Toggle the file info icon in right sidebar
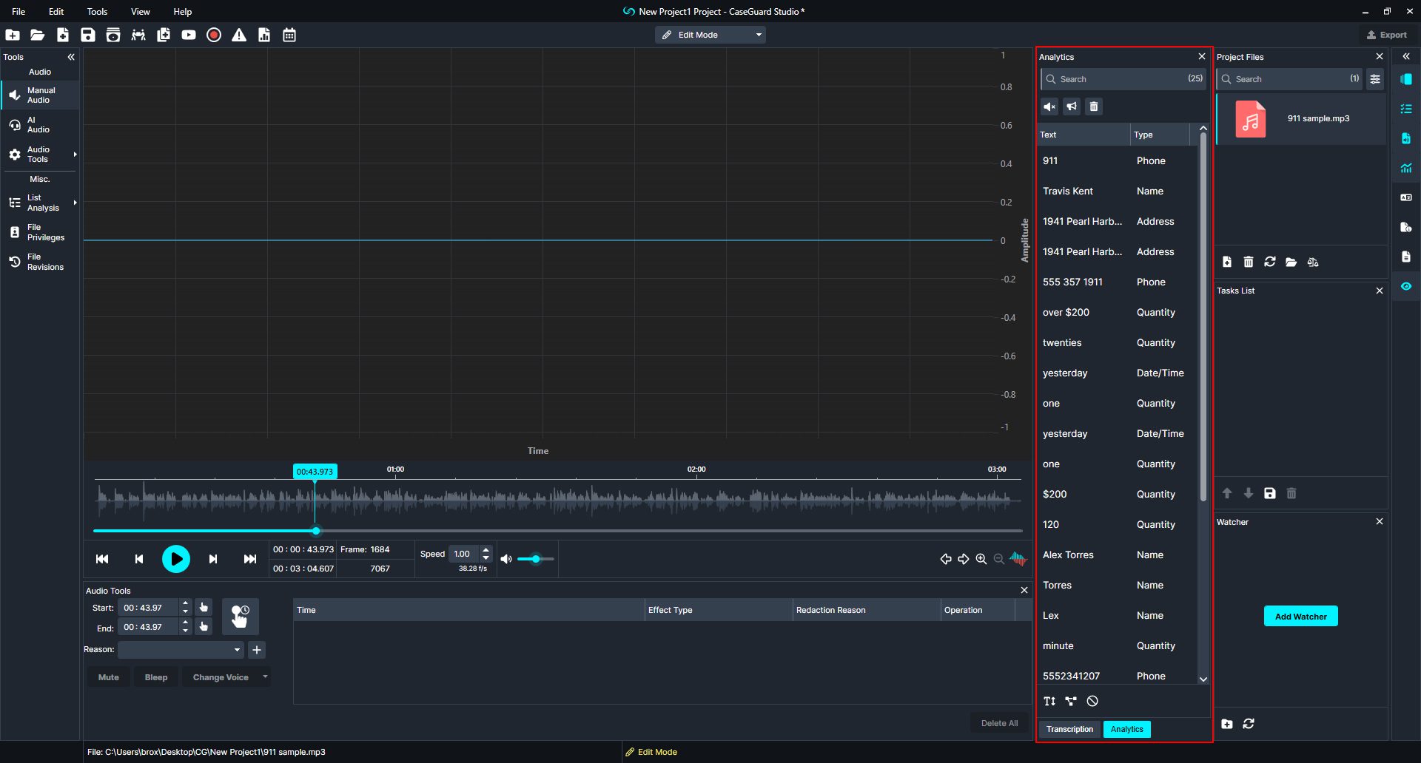This screenshot has width=1421, height=763. pos(1406,227)
